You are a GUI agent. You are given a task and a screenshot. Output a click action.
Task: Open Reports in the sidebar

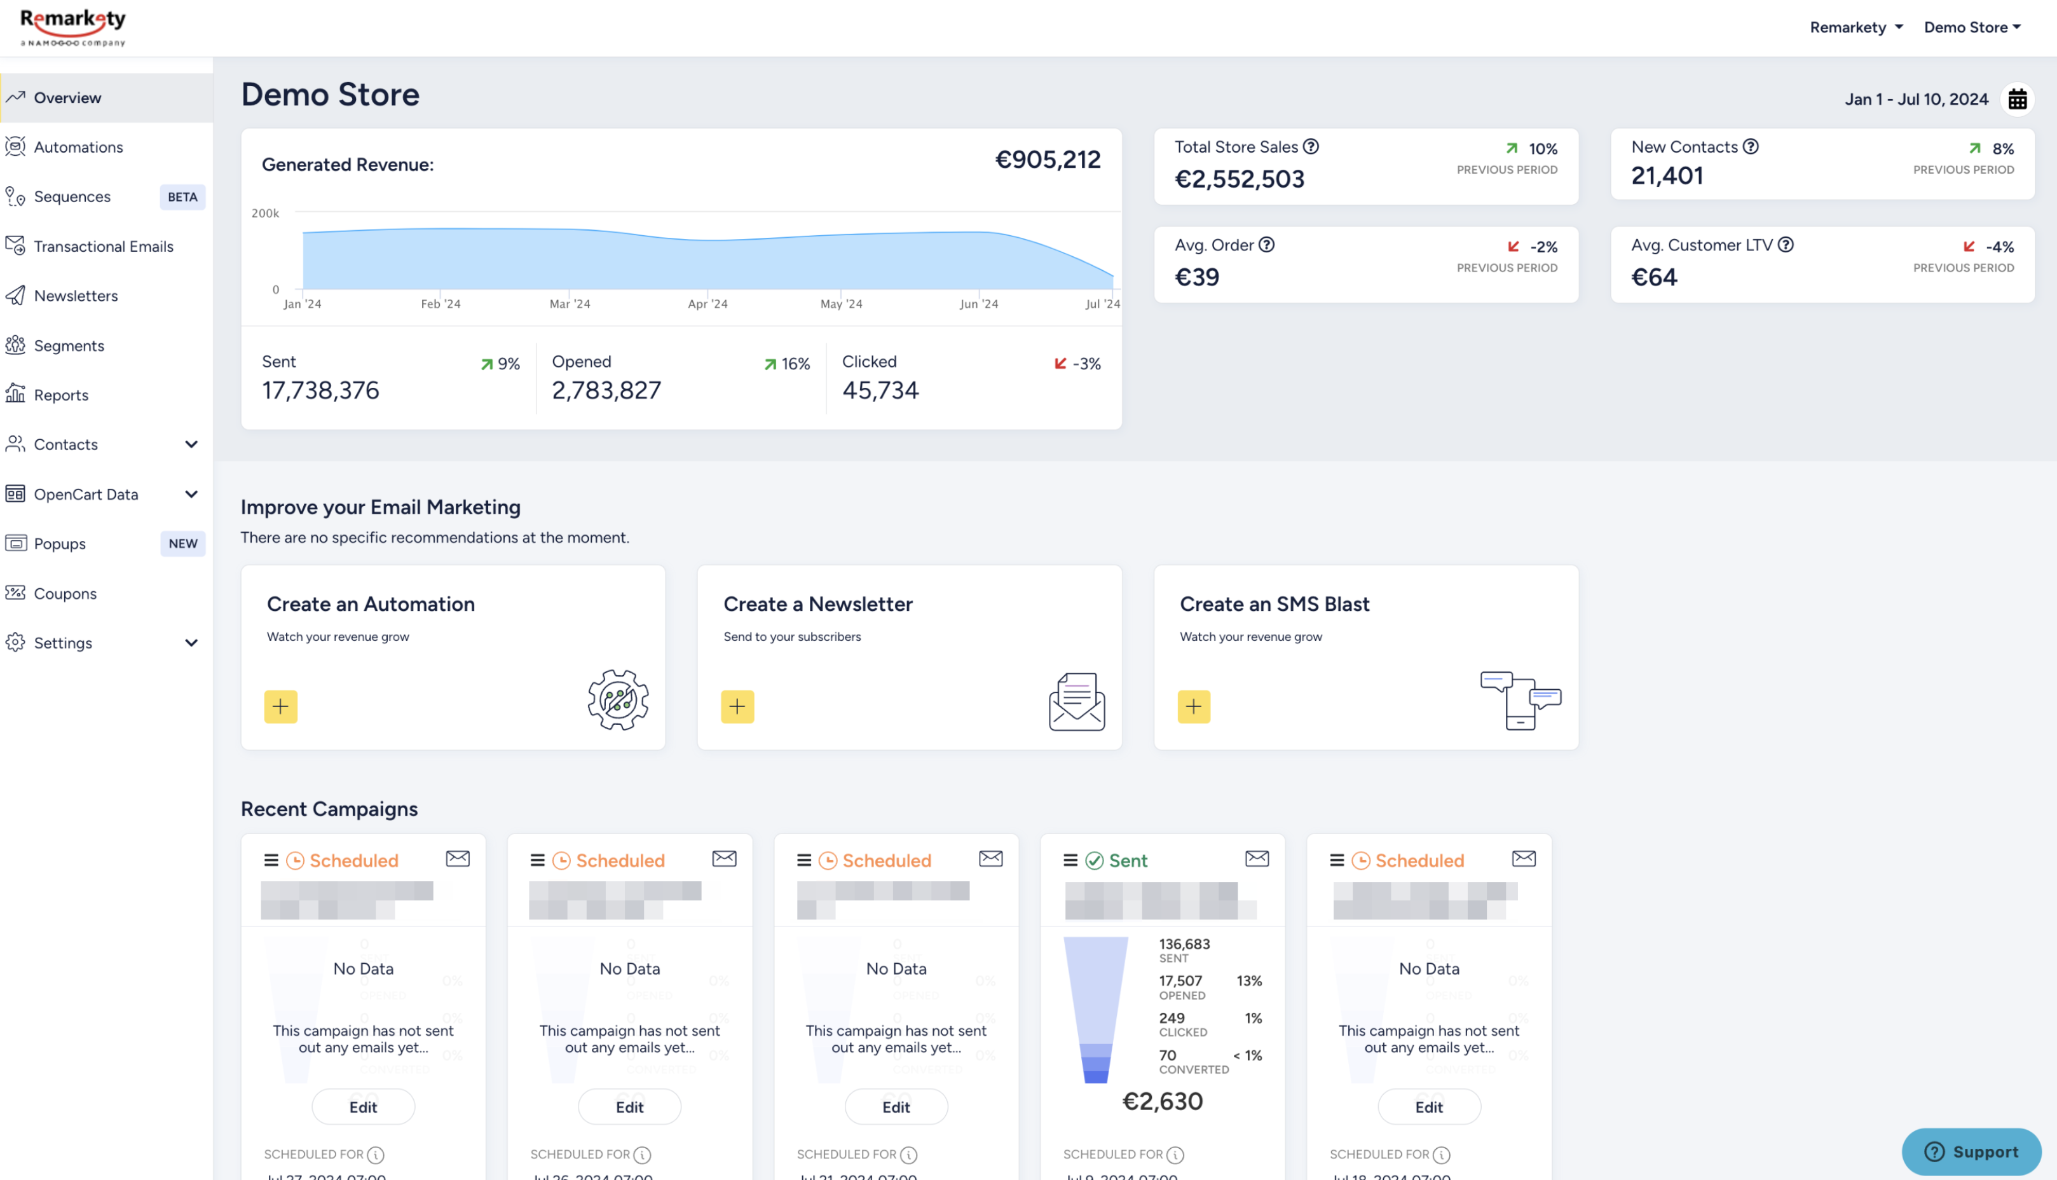point(107,395)
